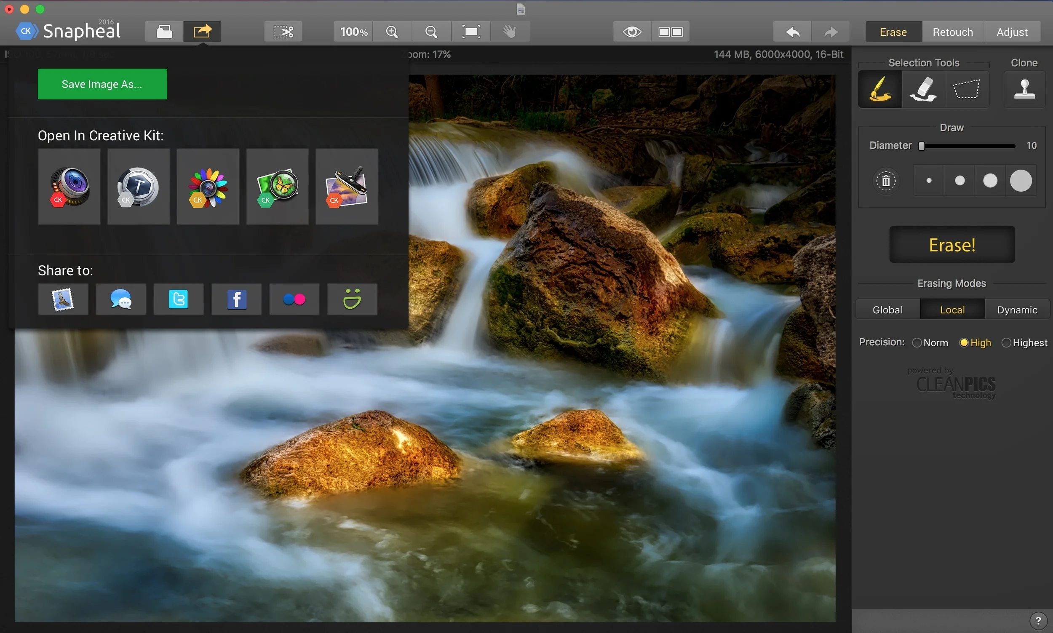Share image to Twitter
The height and width of the screenshot is (633, 1053).
178,299
